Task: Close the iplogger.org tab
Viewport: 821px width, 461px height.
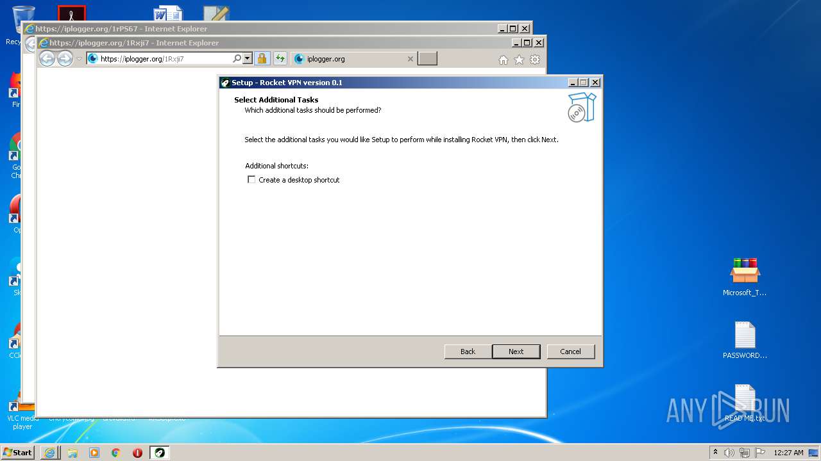Action: point(410,59)
